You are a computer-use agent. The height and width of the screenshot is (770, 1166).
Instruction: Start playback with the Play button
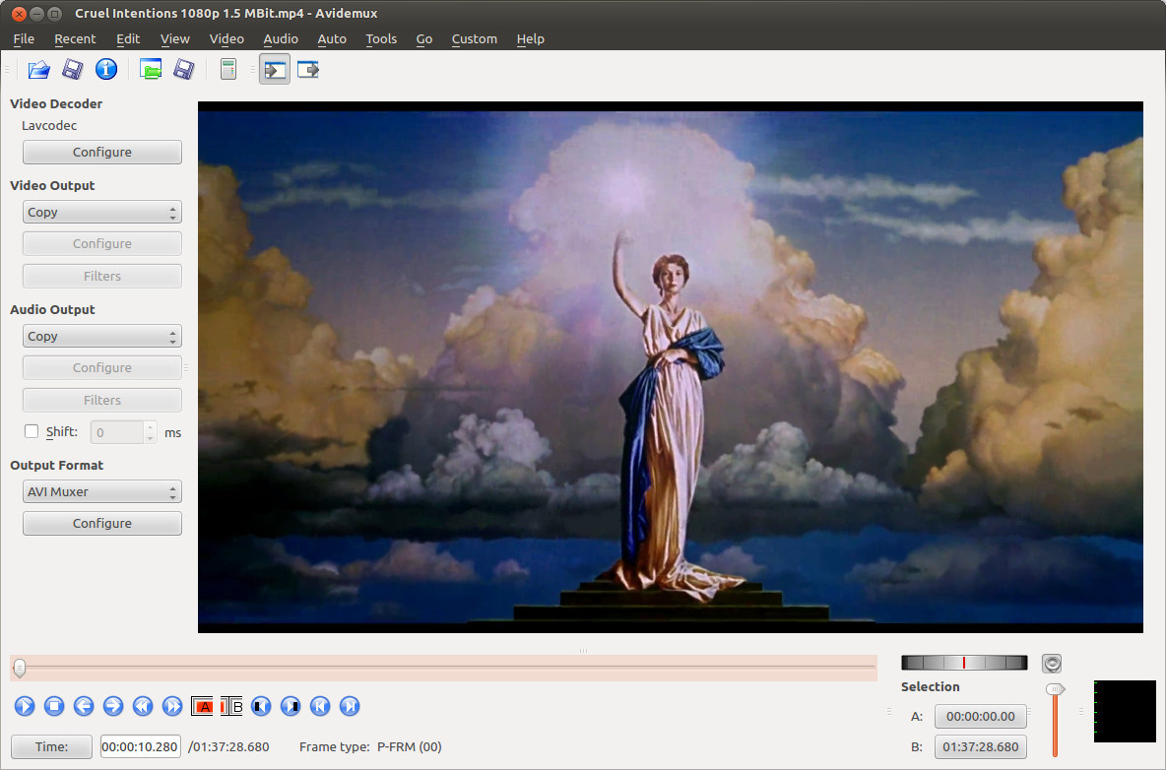[x=25, y=706]
